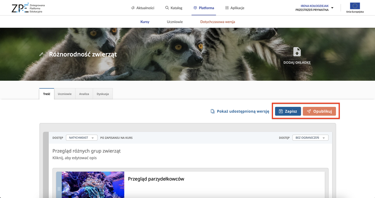
Task: Click Pokaż udostępnioną wersję link
Action: point(240,111)
